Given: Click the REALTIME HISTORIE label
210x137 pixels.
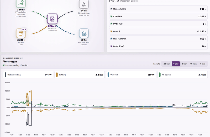Looking at the screenshot, I should [13, 58].
